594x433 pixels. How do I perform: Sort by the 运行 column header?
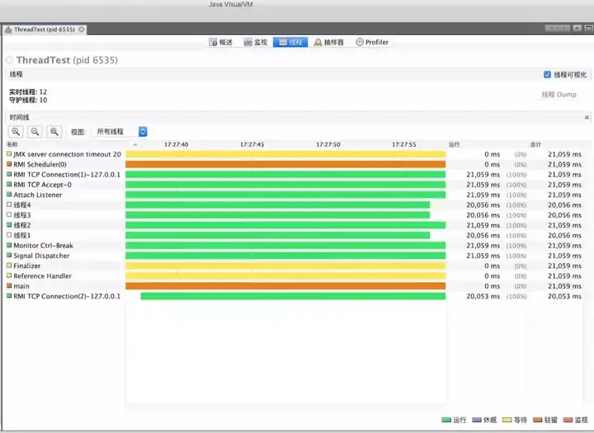pyautogui.click(x=455, y=144)
